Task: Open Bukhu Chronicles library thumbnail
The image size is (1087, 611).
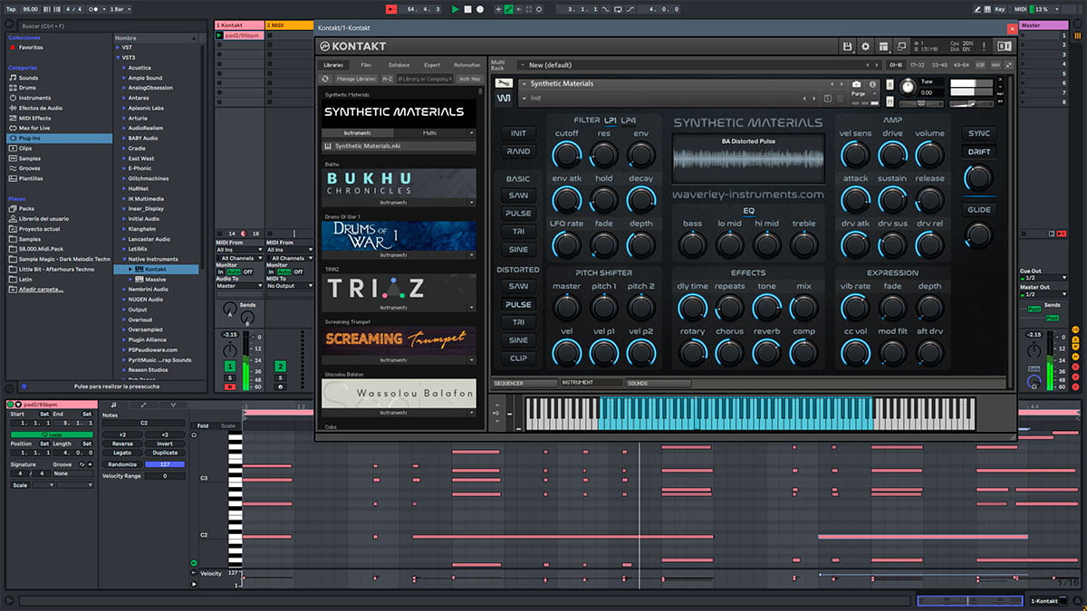Action: 399,184
